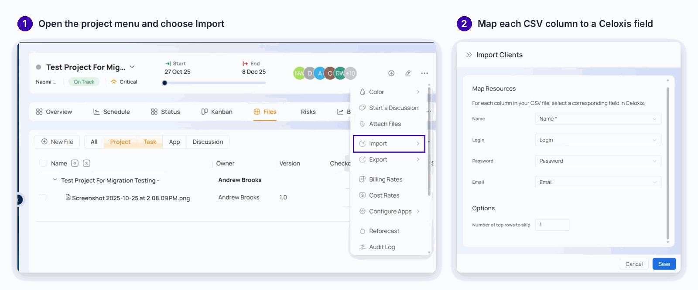Screen dimensions: 698x290
Task: Click the sort descending icon next to Name
Action: tap(75, 163)
